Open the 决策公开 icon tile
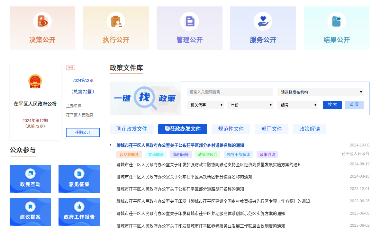This screenshot has width=390, height=246. 42,22
